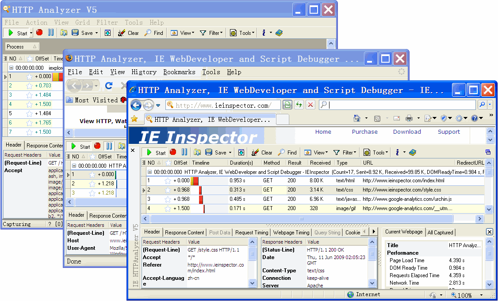This screenshot has height=301, width=498.
Task: Click the horizontal scrollbar under the IE request grid
Action: click(x=302, y=218)
